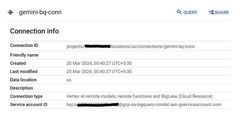Select the Connection ID path value
The height and width of the screenshot is (125, 240).
131,47
